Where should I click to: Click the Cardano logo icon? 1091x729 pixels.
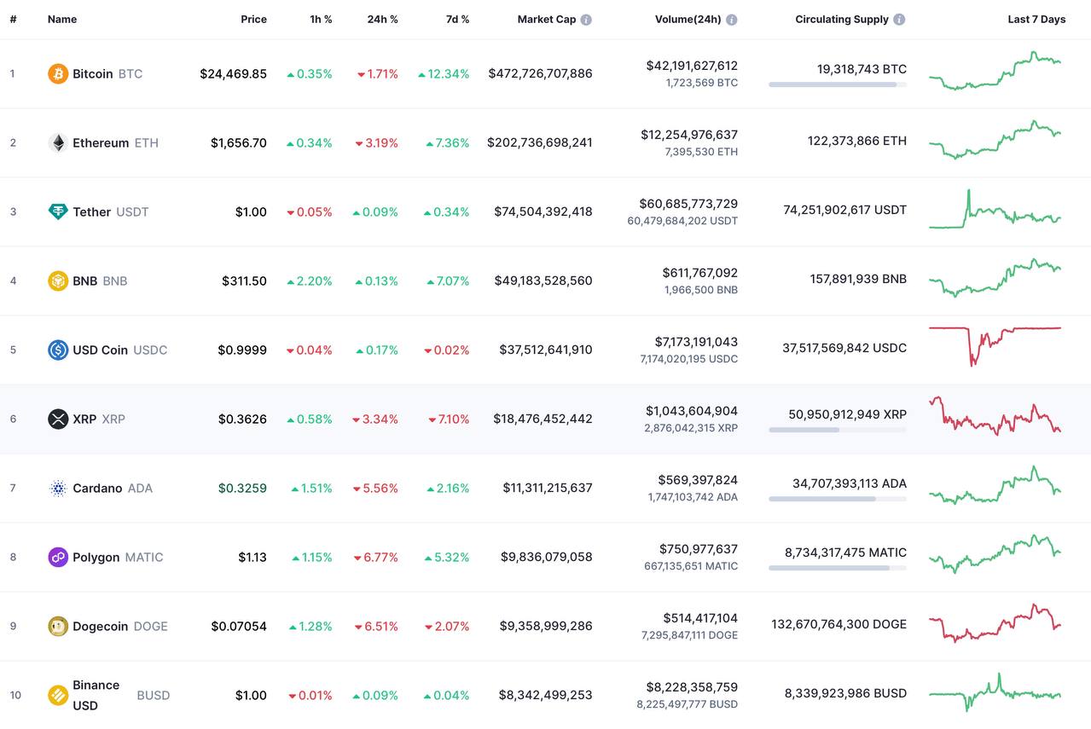(58, 489)
